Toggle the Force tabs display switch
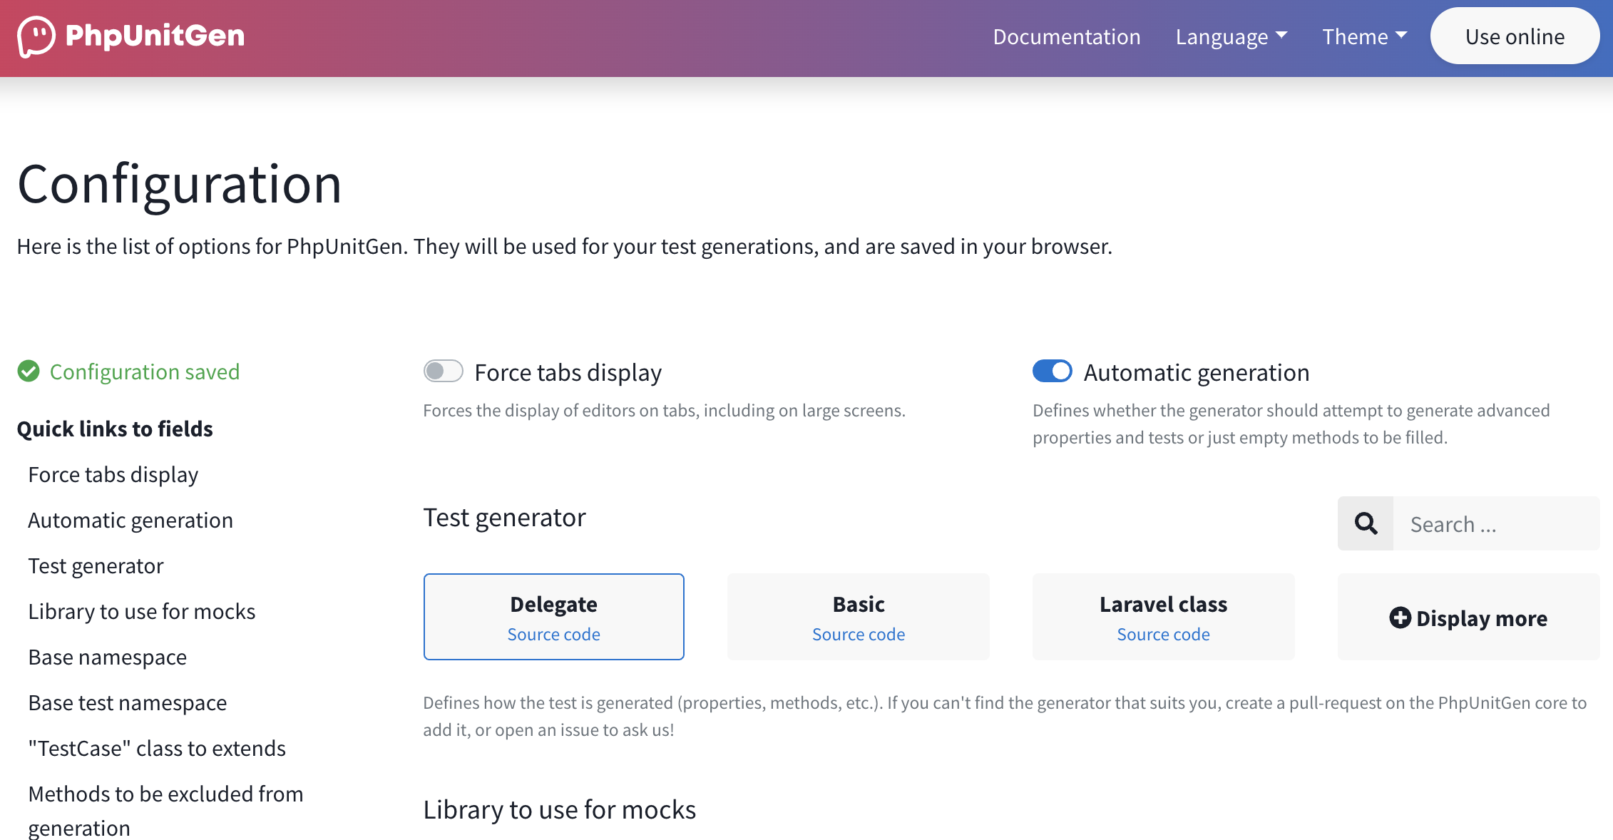Viewport: 1613px width, 840px height. (443, 372)
